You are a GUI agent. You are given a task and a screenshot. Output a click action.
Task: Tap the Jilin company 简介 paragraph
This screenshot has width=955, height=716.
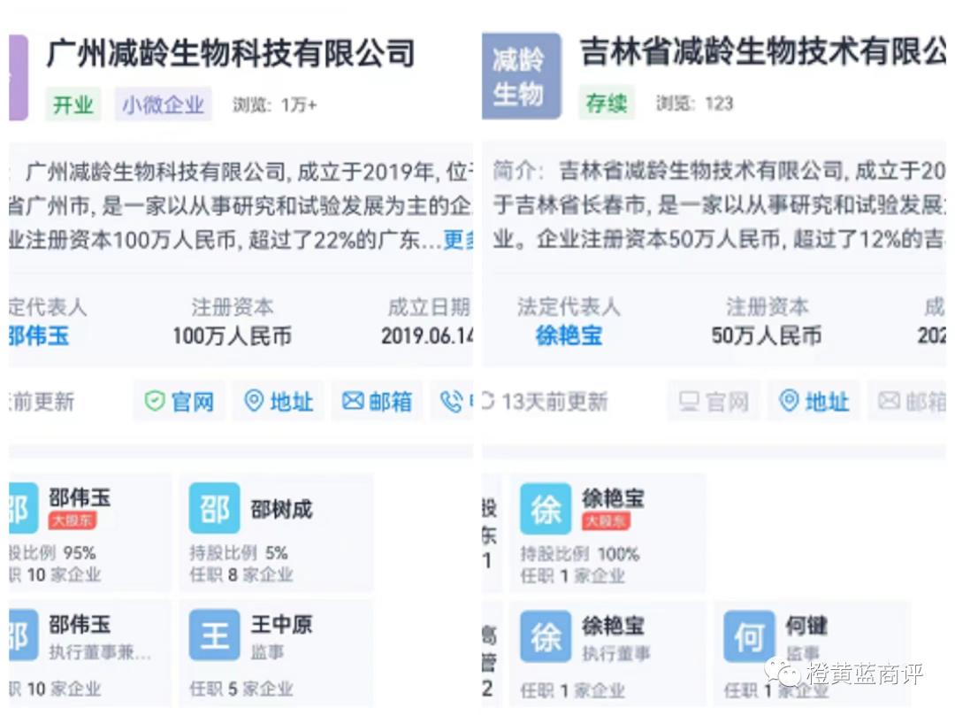click(719, 204)
